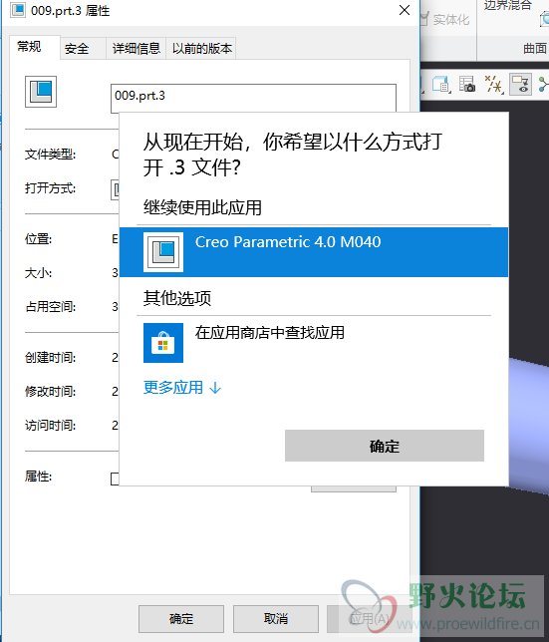Click 修改时间 label
The height and width of the screenshot is (642, 549).
51,392
